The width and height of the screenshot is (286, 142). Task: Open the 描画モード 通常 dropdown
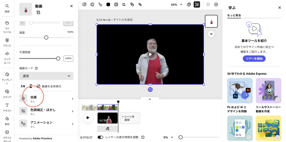(x=46, y=76)
